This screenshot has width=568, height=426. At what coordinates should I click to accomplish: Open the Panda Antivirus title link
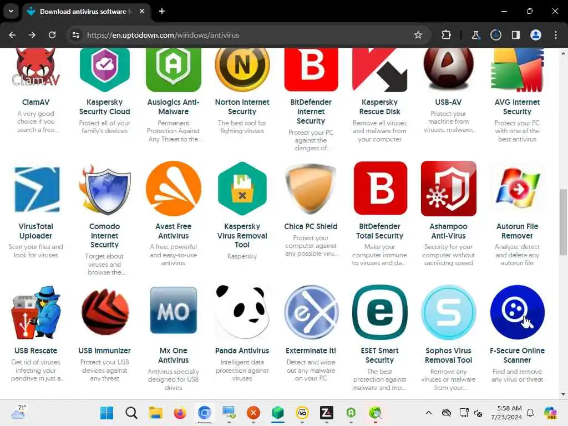pyautogui.click(x=242, y=351)
